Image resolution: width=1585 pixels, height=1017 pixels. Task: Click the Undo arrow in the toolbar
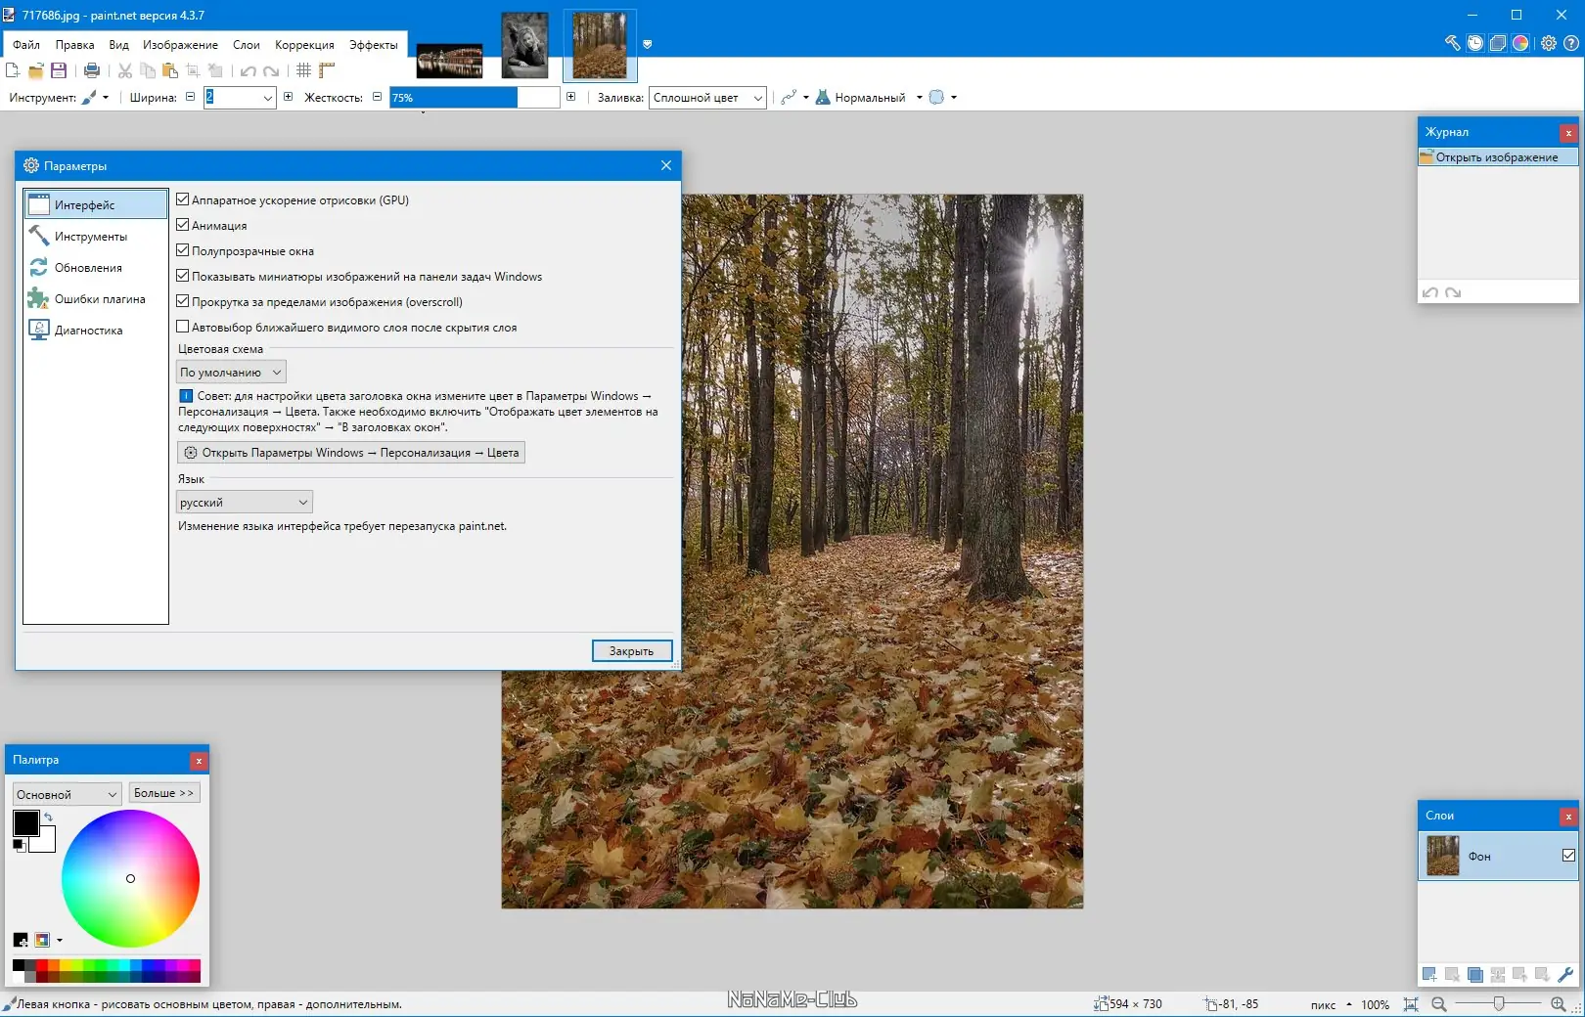(x=249, y=70)
